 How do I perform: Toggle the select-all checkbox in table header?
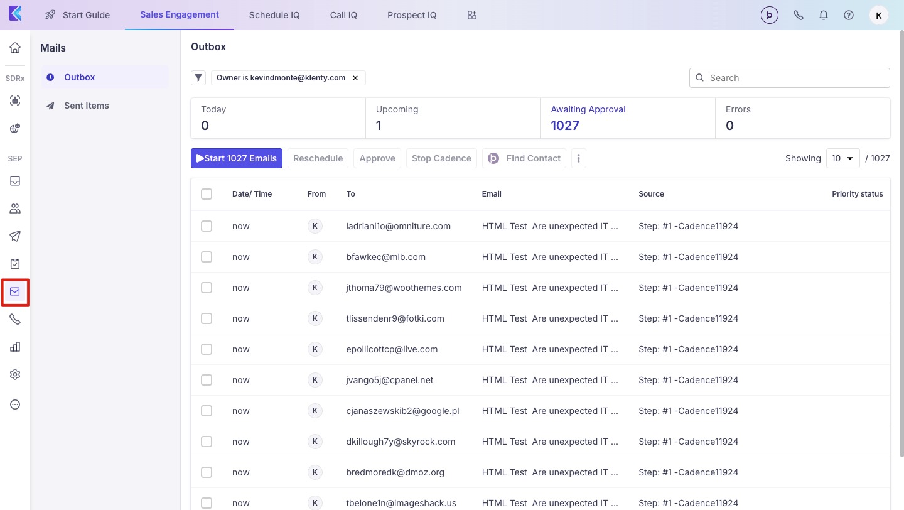[207, 194]
